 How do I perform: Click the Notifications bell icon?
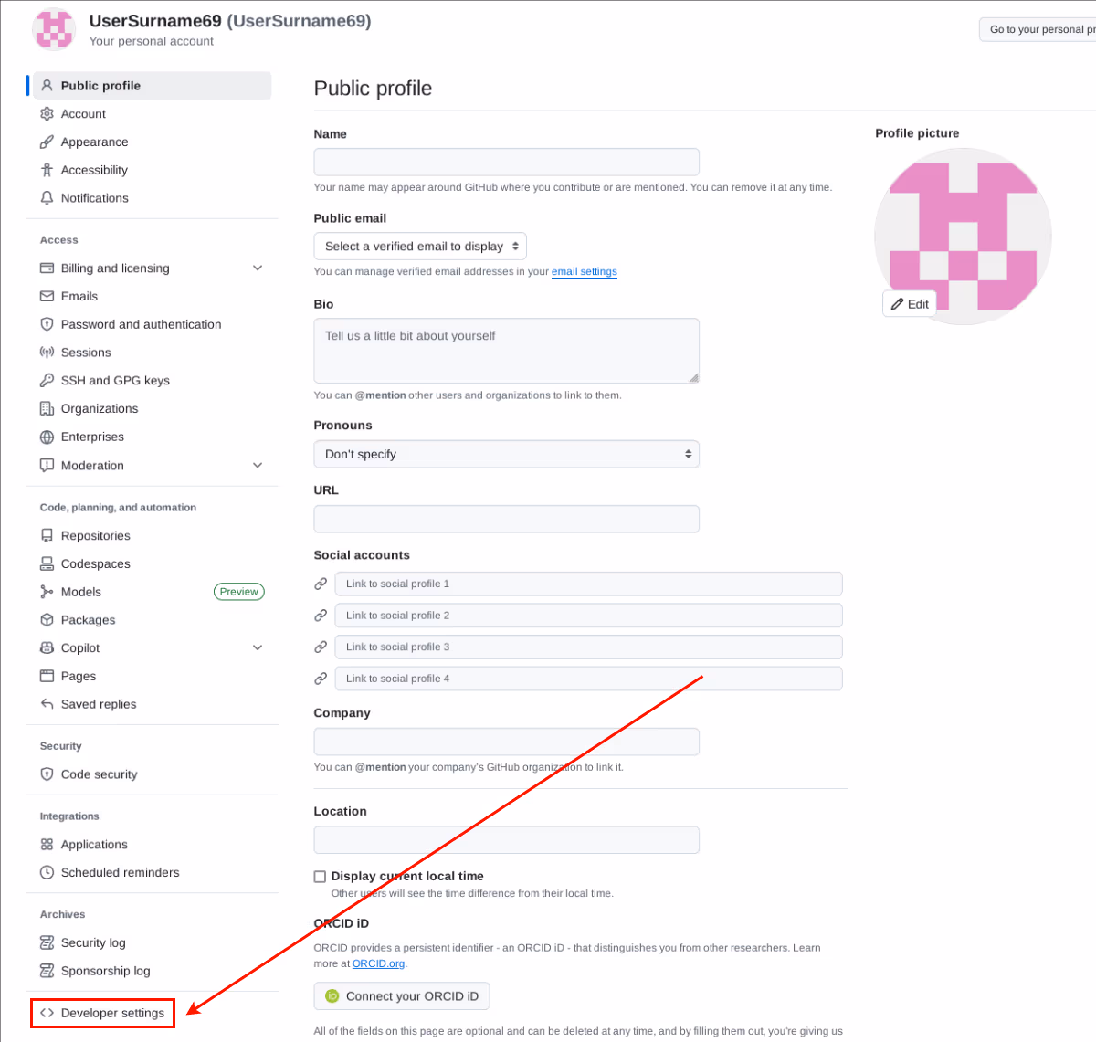(x=47, y=198)
